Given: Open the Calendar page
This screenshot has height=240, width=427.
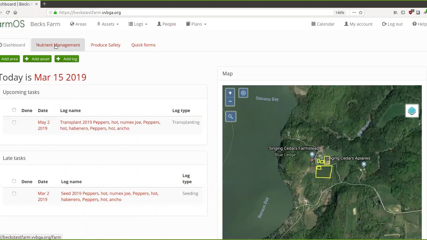Looking at the screenshot, I should (x=323, y=24).
